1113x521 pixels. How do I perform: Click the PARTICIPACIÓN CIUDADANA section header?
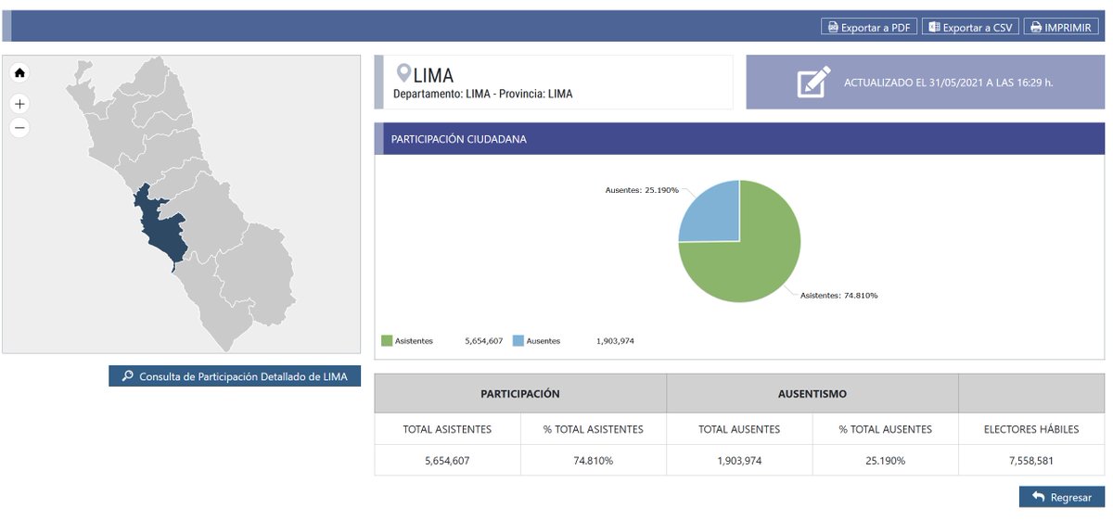739,138
